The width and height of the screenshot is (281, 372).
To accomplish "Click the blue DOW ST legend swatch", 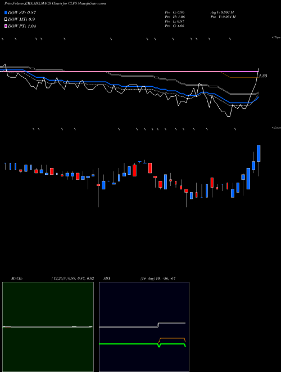I will tap(6, 12).
